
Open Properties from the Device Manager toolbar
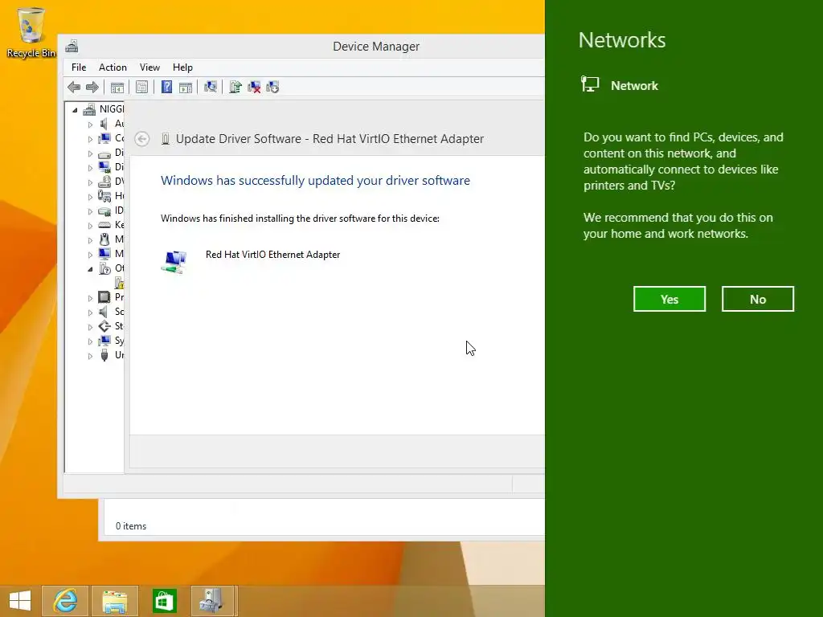141,87
